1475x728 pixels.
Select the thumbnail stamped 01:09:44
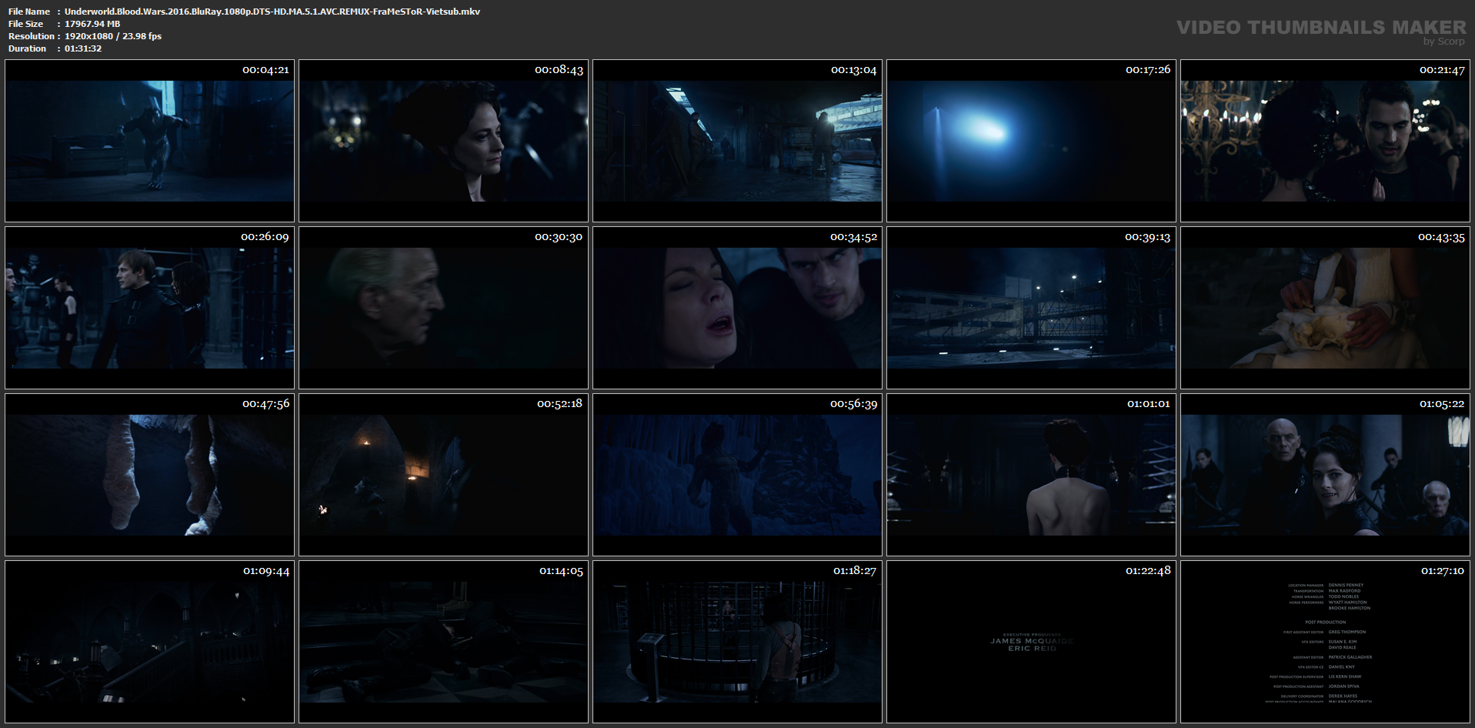[x=149, y=642]
